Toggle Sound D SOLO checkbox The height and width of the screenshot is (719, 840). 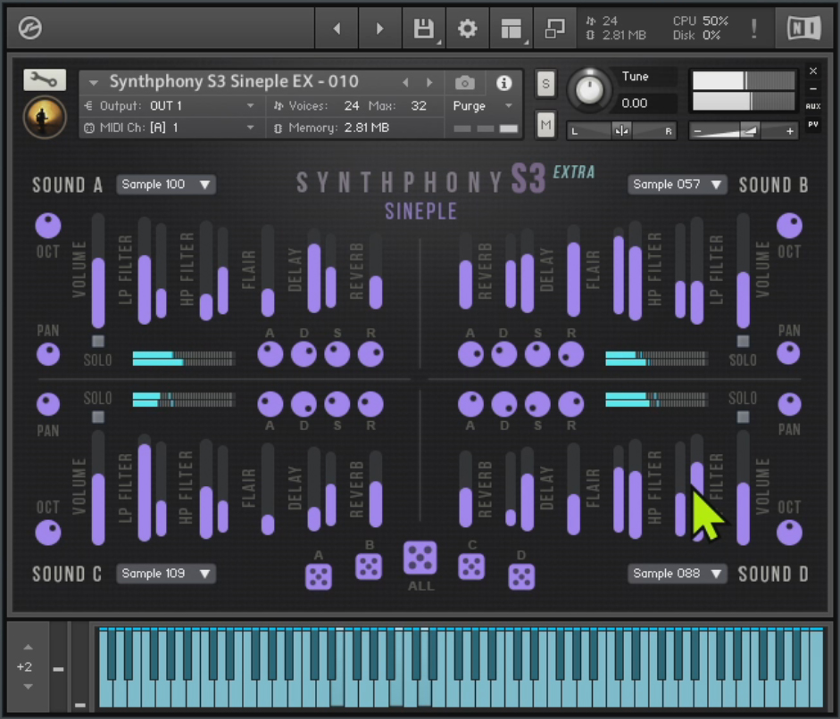click(743, 417)
